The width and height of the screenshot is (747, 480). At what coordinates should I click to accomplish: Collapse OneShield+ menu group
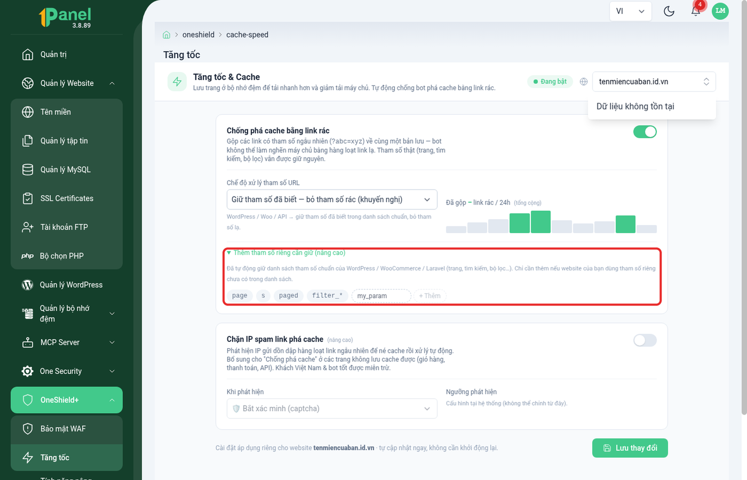67,400
